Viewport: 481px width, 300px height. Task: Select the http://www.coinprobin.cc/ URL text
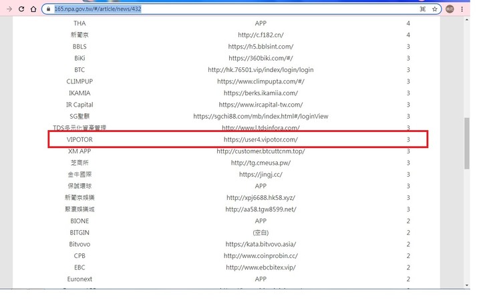(x=261, y=256)
